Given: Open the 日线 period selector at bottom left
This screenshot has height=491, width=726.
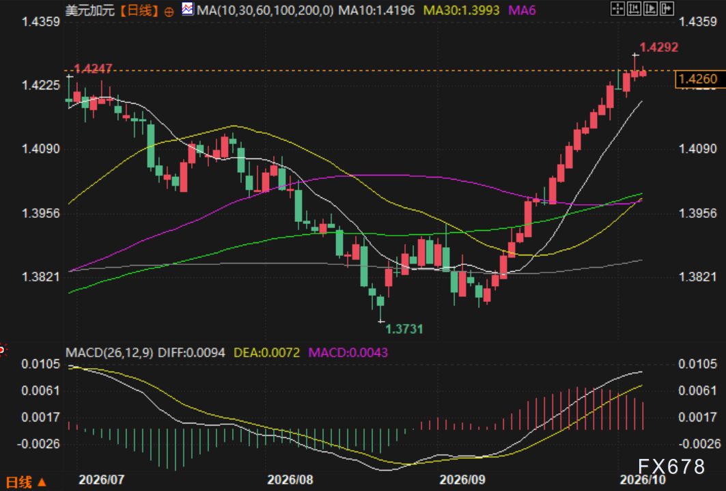Looking at the screenshot, I should pyautogui.click(x=25, y=483).
